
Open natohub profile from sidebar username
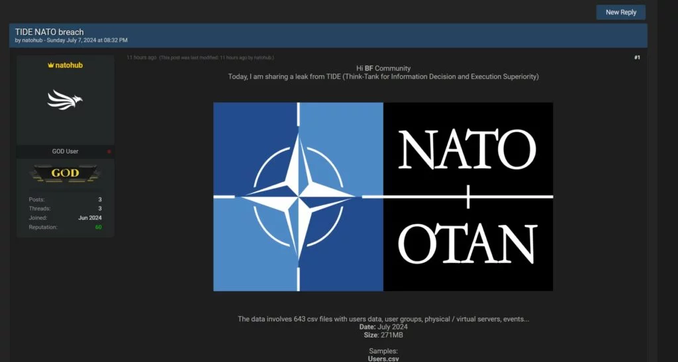point(69,66)
